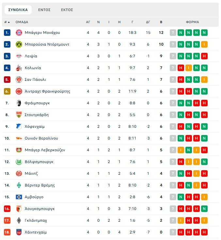
Task: Click the Werder Bremen diamond logo
Action: tap(19, 185)
